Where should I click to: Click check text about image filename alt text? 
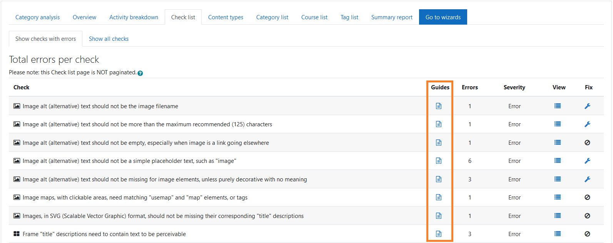[100, 106]
